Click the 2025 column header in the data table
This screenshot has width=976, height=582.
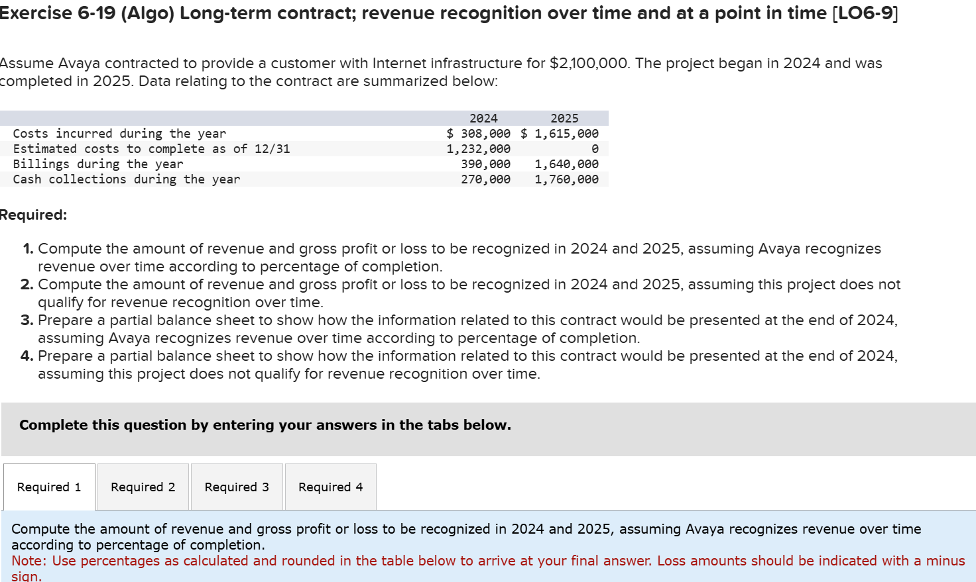[564, 118]
